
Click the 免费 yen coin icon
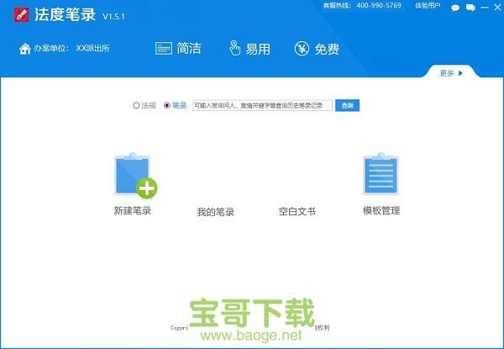(x=302, y=49)
